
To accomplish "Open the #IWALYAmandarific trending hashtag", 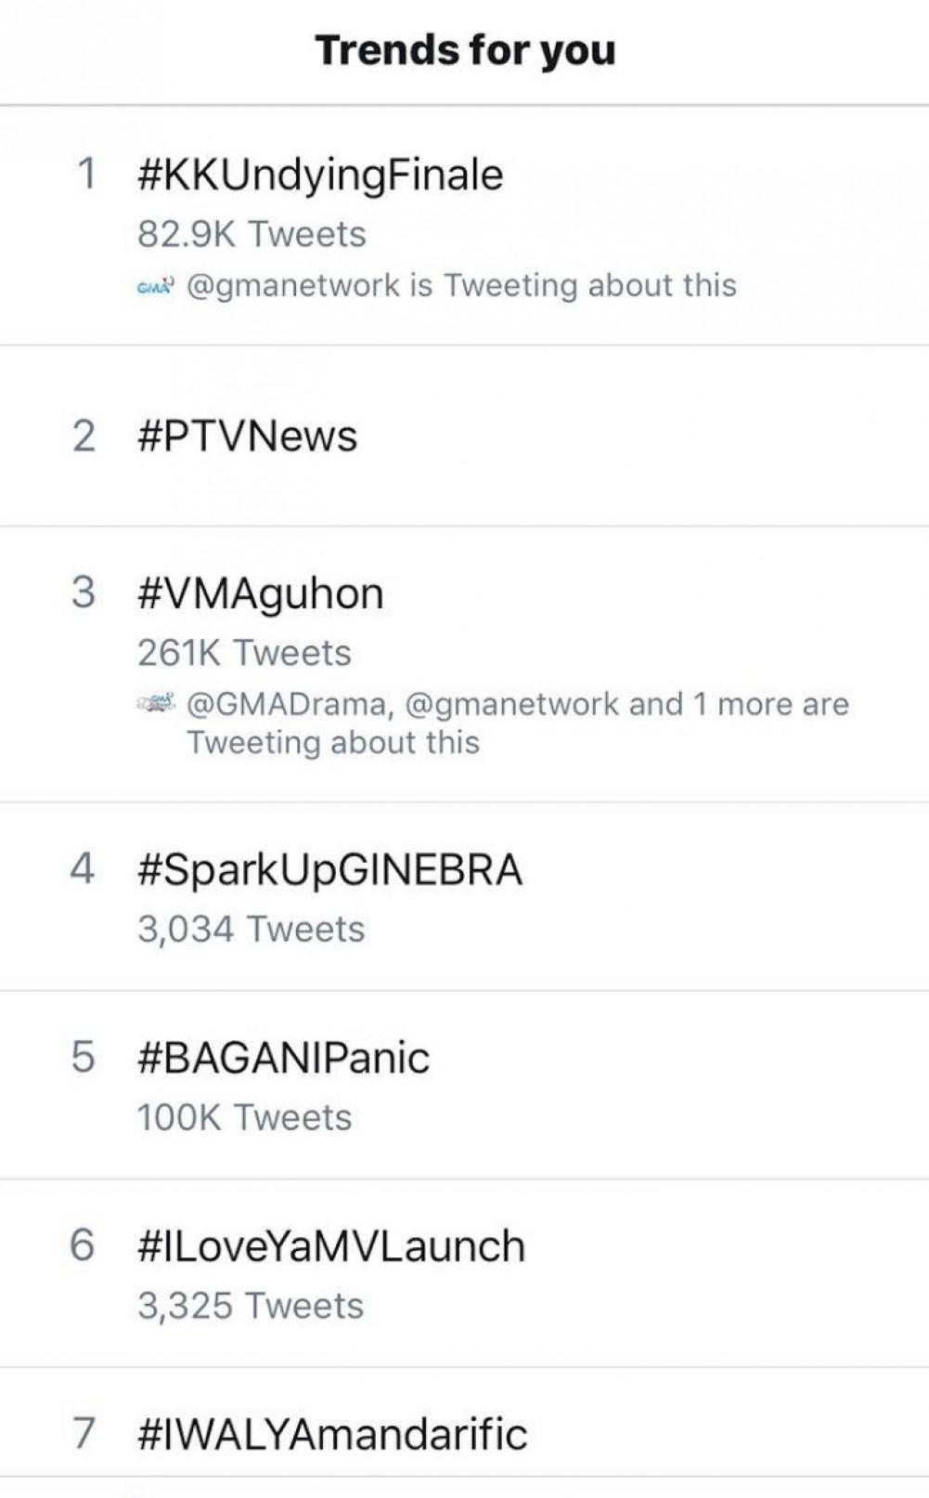I will pyautogui.click(x=332, y=1433).
